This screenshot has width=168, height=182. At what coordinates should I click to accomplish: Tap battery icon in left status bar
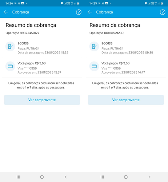[78, 3]
